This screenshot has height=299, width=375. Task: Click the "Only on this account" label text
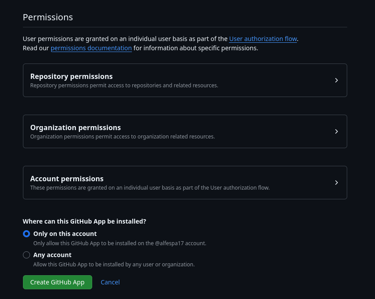[65, 234]
